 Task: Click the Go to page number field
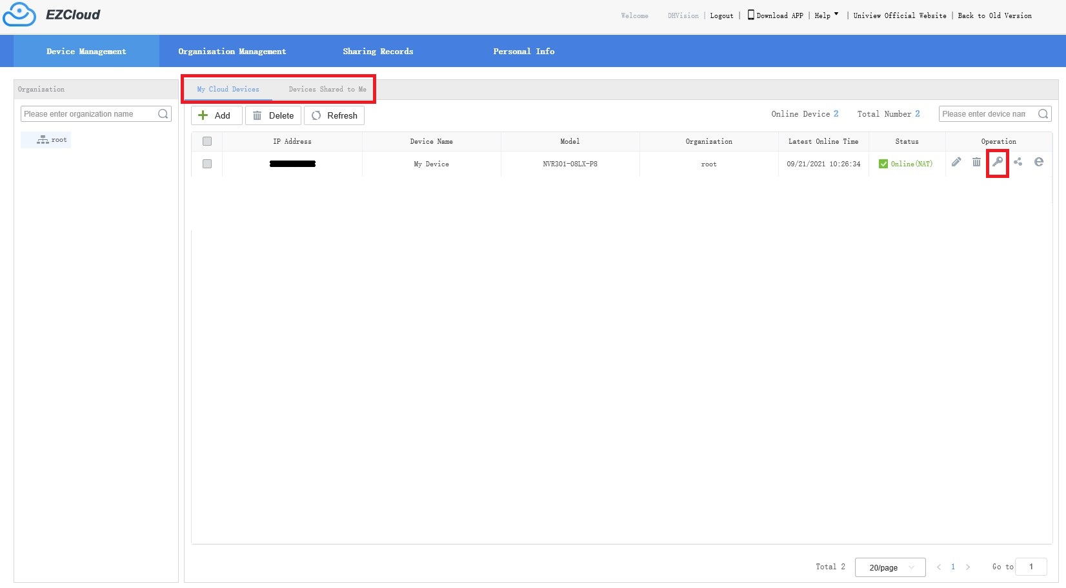[x=1031, y=567]
